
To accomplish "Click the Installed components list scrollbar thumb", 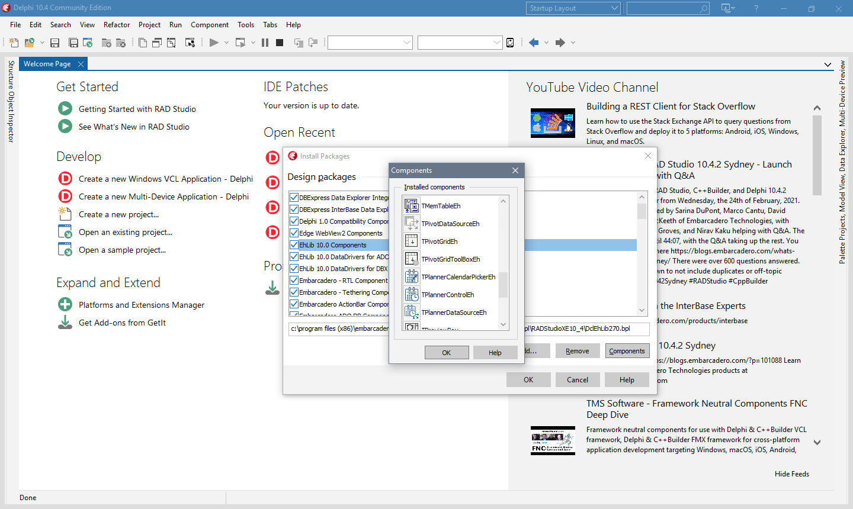I will tap(504, 285).
